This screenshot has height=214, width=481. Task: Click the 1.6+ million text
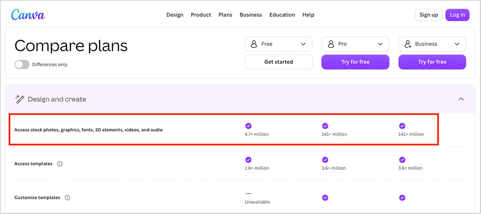257,168
